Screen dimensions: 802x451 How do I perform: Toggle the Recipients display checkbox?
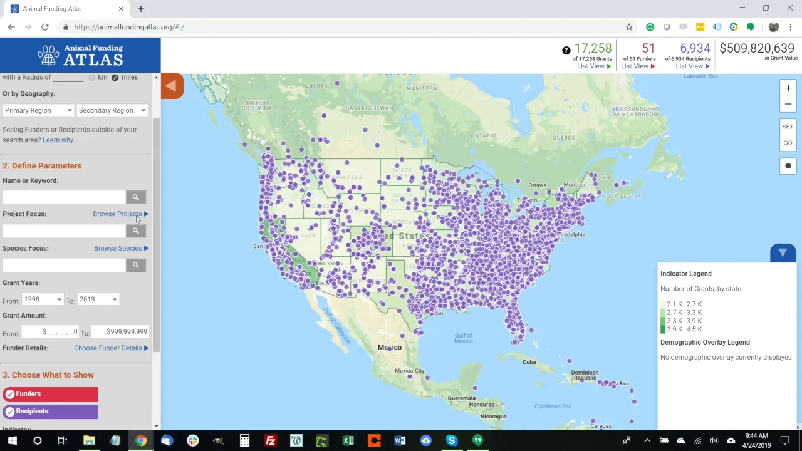[10, 412]
